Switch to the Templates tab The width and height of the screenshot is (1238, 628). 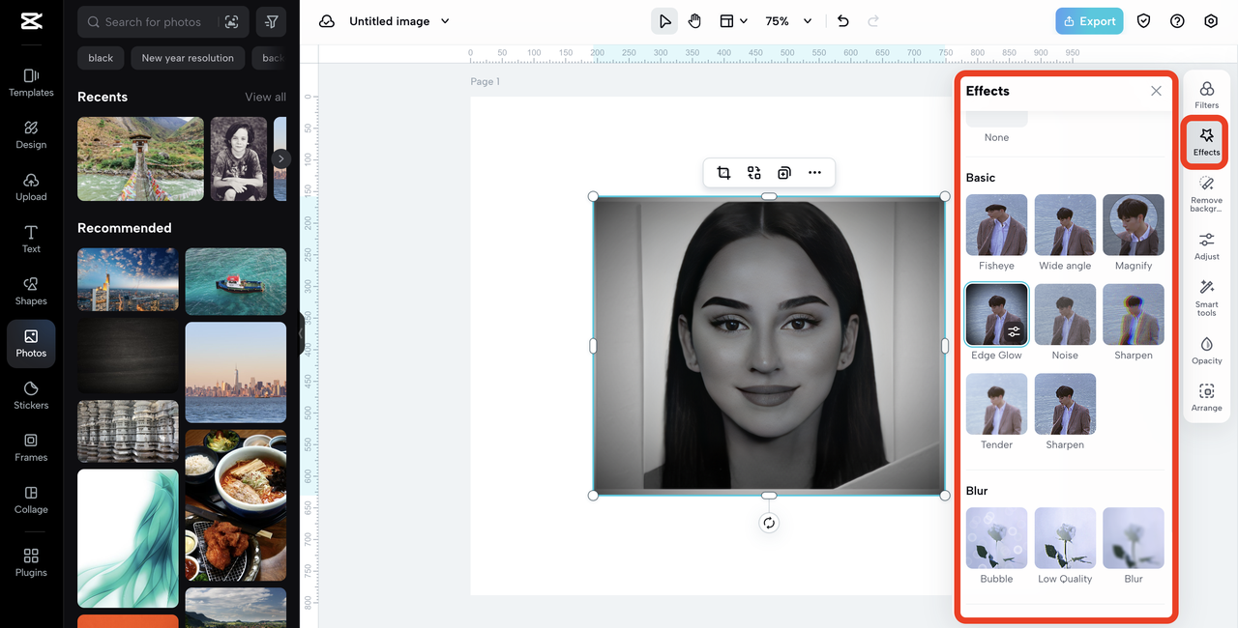(31, 82)
